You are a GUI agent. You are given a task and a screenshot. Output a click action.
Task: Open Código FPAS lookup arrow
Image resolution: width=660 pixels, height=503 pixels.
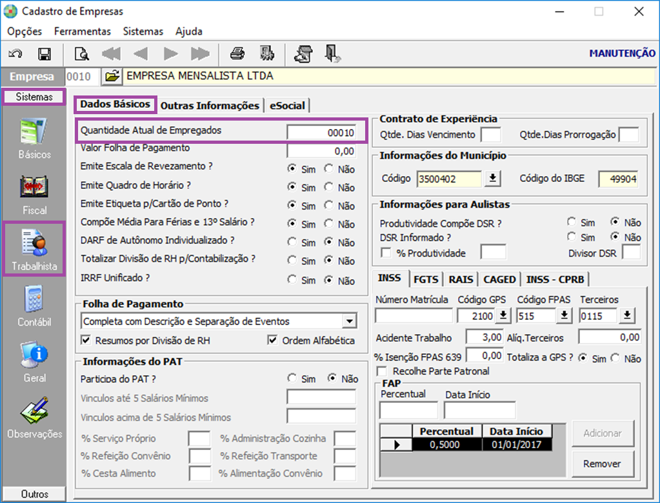[x=565, y=315]
